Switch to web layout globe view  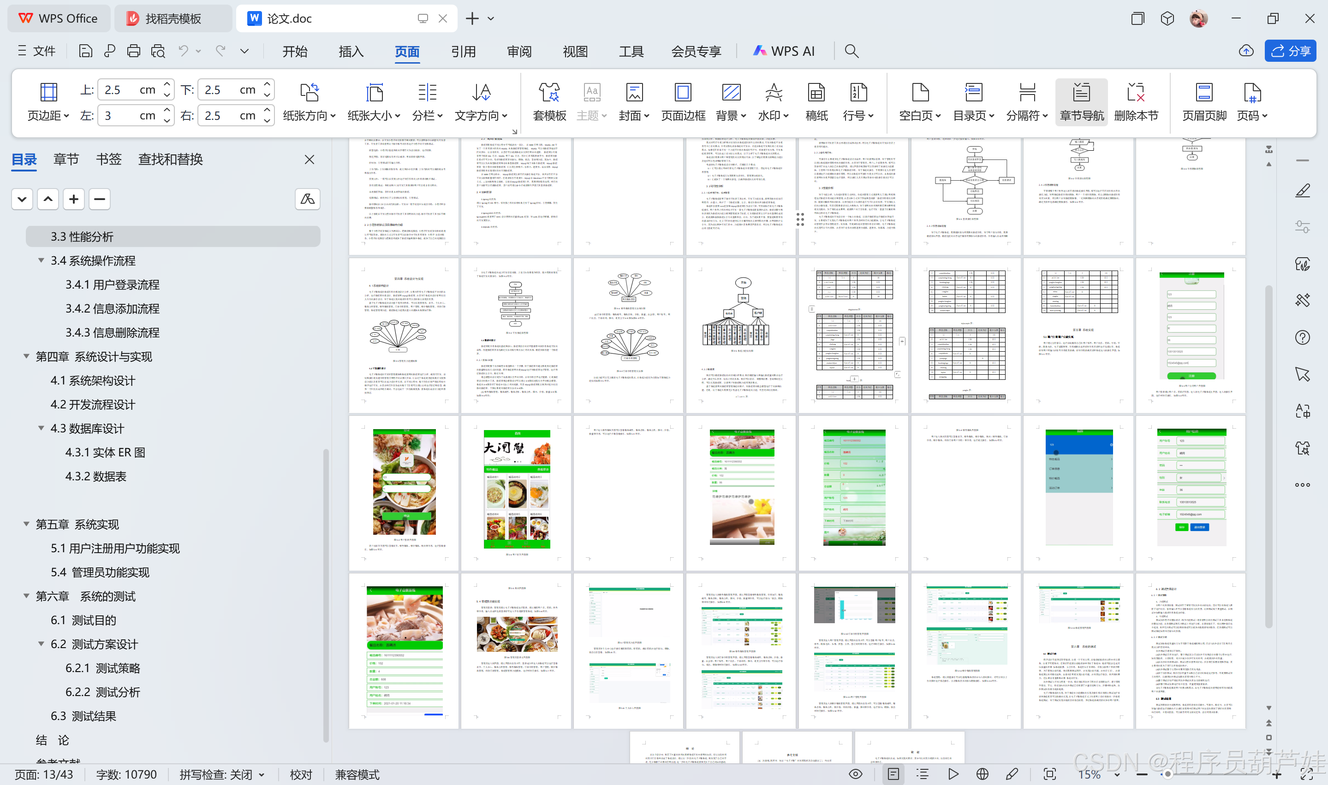tap(983, 774)
